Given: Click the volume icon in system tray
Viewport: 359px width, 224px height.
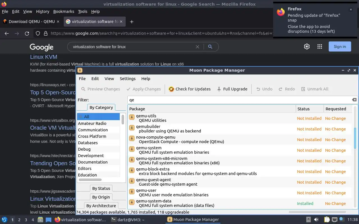Looking at the screenshot, I should pos(316,220).
